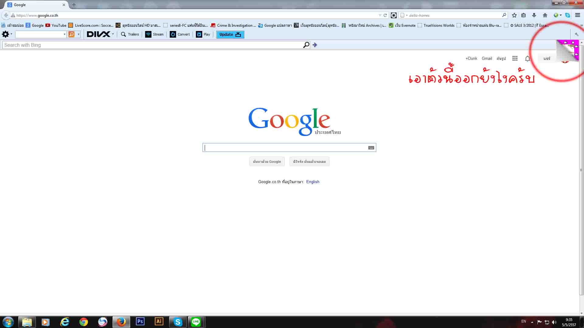Open Gmail link
This screenshot has height=328, width=584.
point(487,58)
